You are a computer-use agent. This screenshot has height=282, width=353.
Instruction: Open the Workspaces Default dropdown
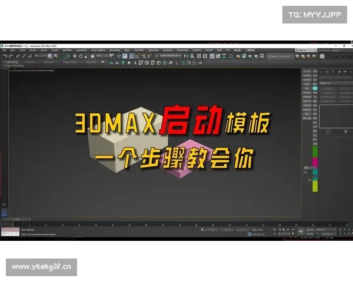(x=335, y=50)
